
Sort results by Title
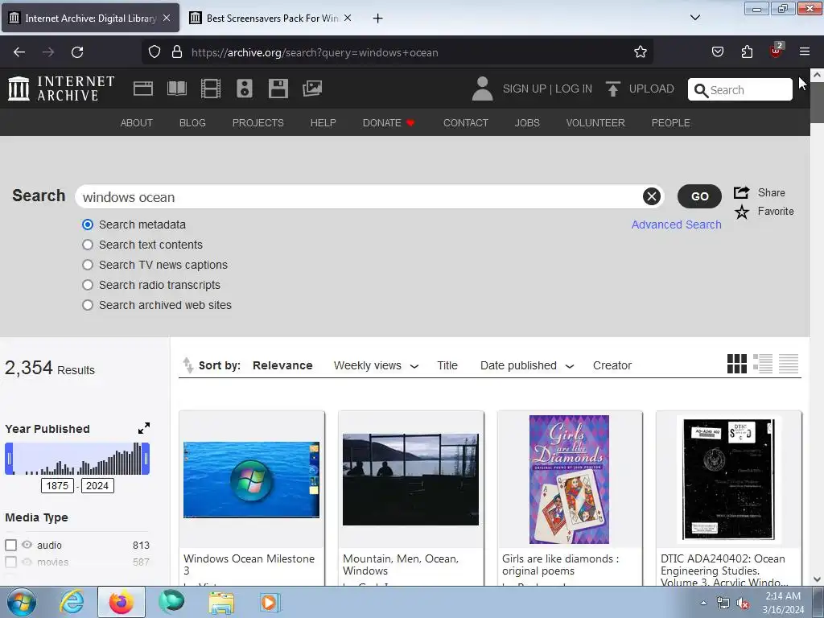(447, 365)
